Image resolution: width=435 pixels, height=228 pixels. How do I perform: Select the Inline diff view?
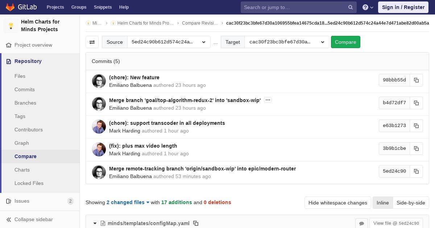coord(382,203)
